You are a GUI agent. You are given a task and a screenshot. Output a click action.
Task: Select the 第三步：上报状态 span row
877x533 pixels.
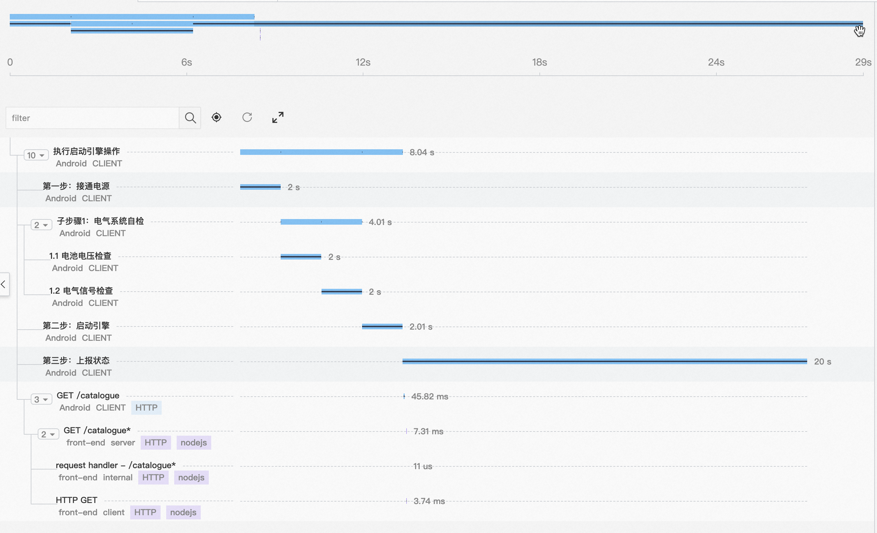(76, 361)
